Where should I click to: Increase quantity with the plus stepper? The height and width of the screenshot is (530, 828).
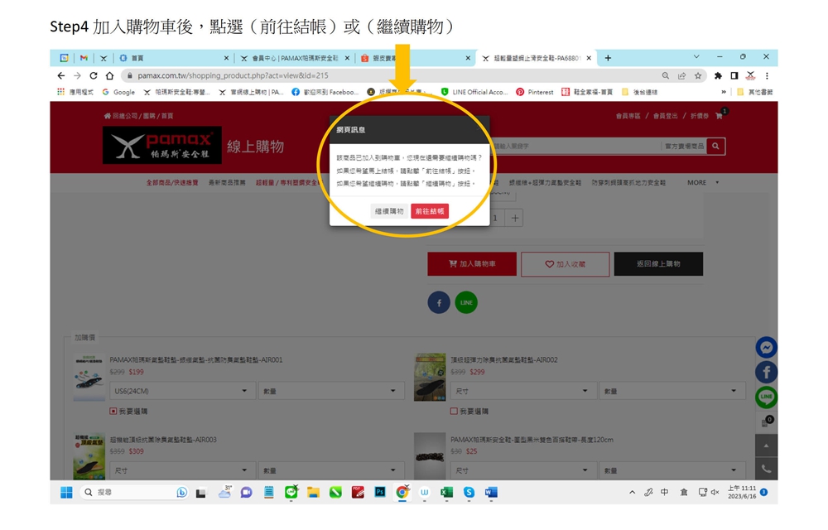point(515,218)
